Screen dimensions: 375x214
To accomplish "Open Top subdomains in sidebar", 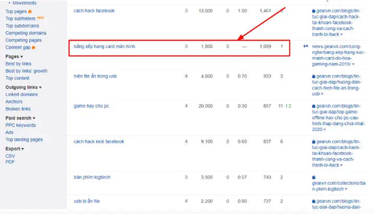I will coord(22,26).
